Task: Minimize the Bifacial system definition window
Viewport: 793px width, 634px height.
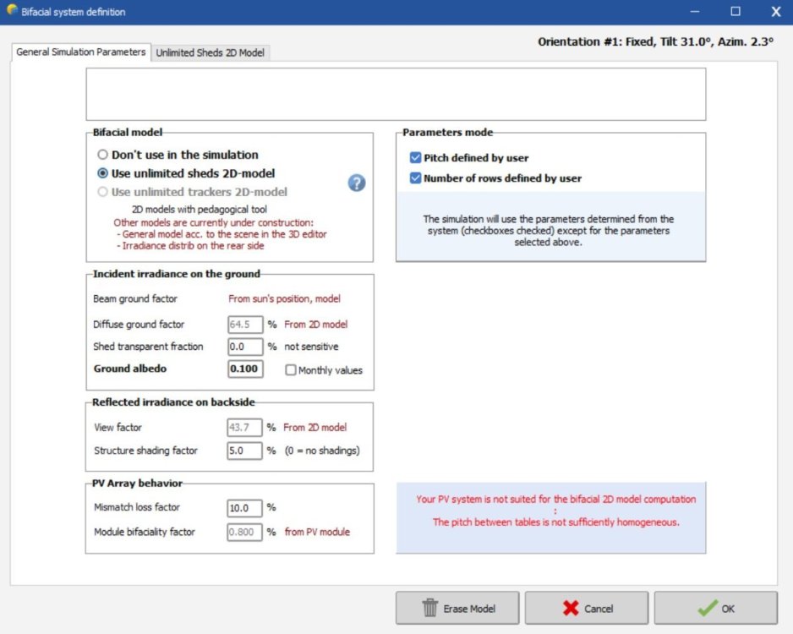Action: (x=695, y=12)
